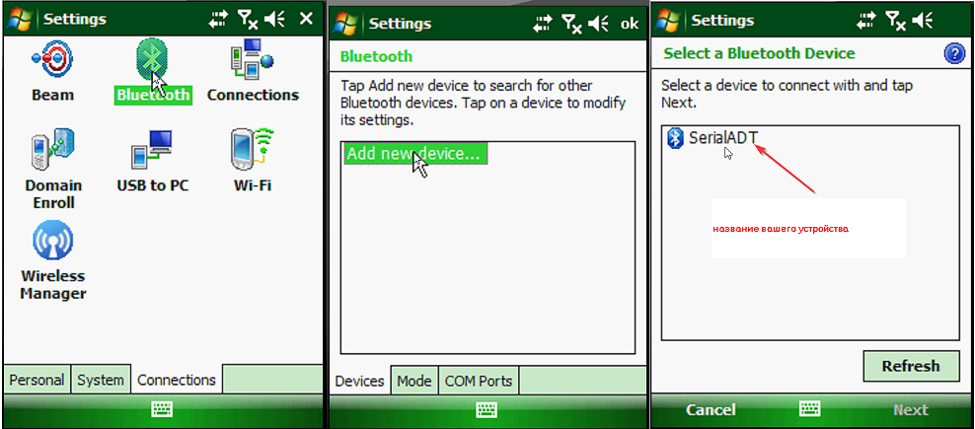Switch to the Devices tab
Viewport: 975px width, 429px height.
(x=360, y=381)
